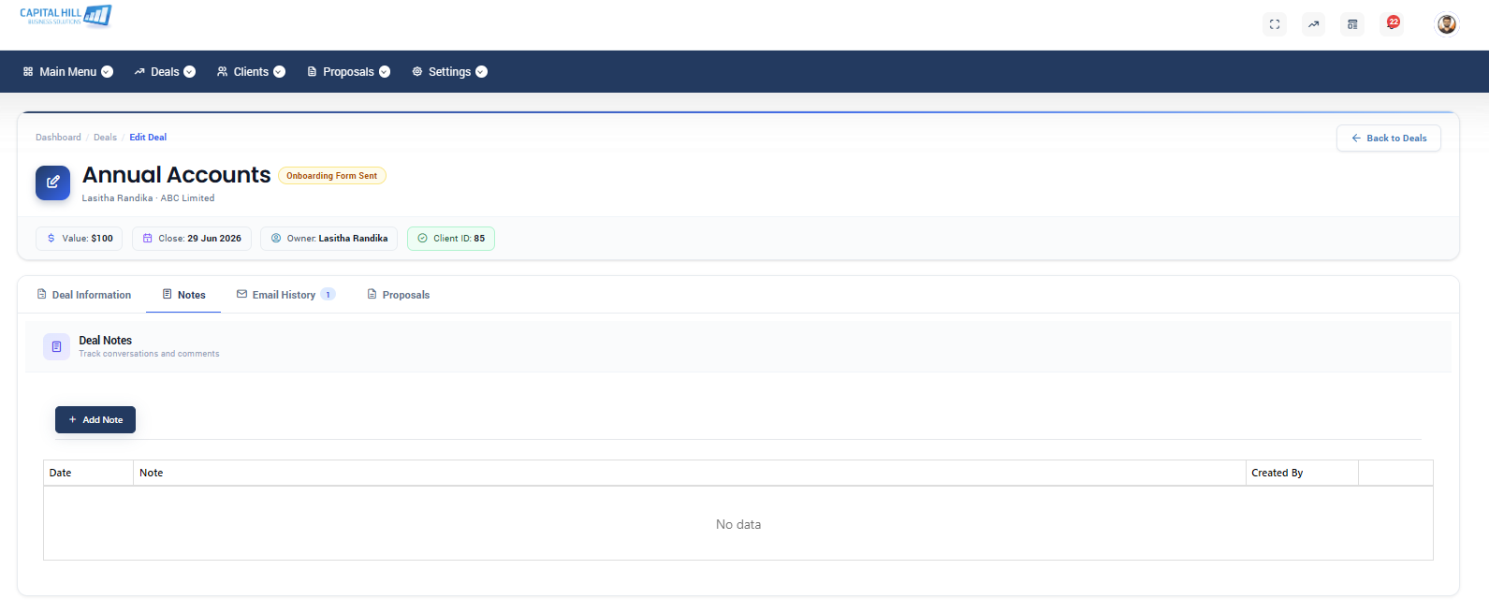Click the Note column header
Image resolution: width=1489 pixels, height=613 pixels.
(x=689, y=473)
